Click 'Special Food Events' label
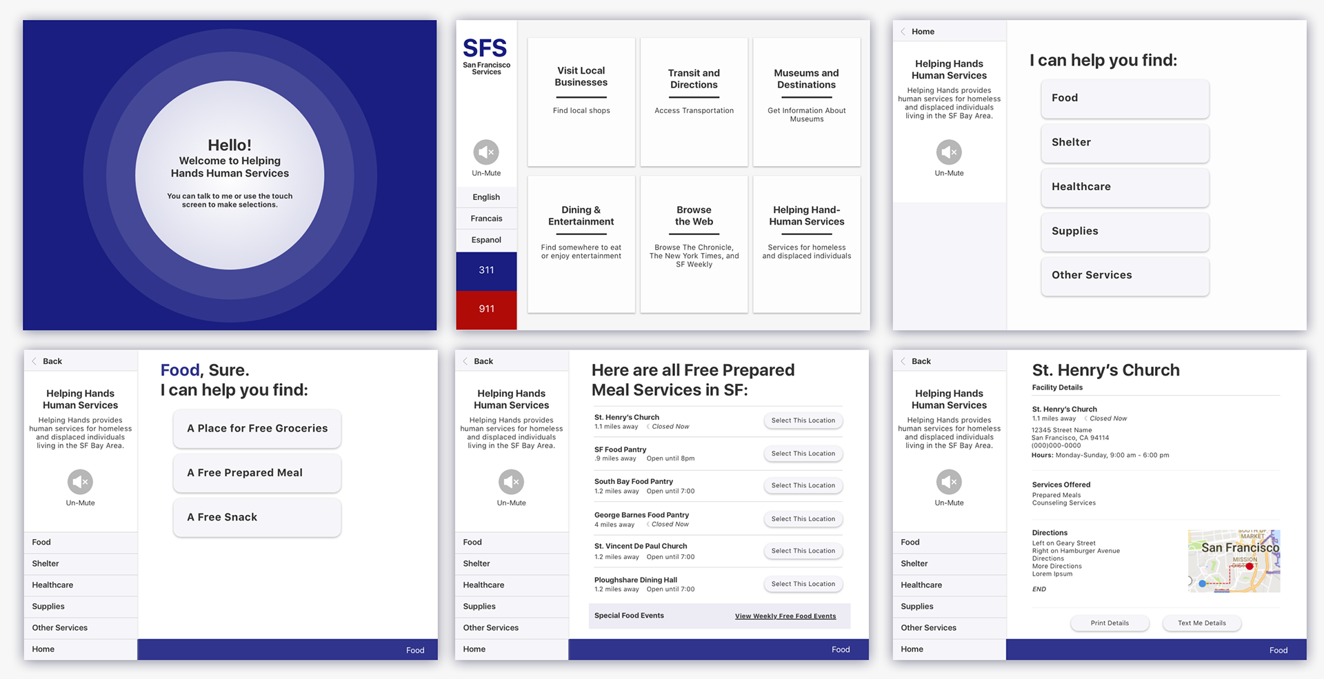The width and height of the screenshot is (1324, 679). click(x=629, y=616)
